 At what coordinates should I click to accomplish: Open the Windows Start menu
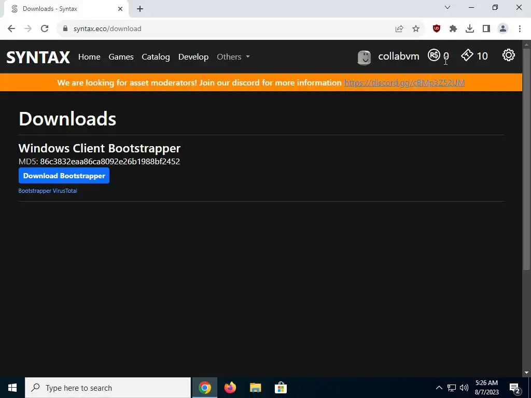(12, 388)
